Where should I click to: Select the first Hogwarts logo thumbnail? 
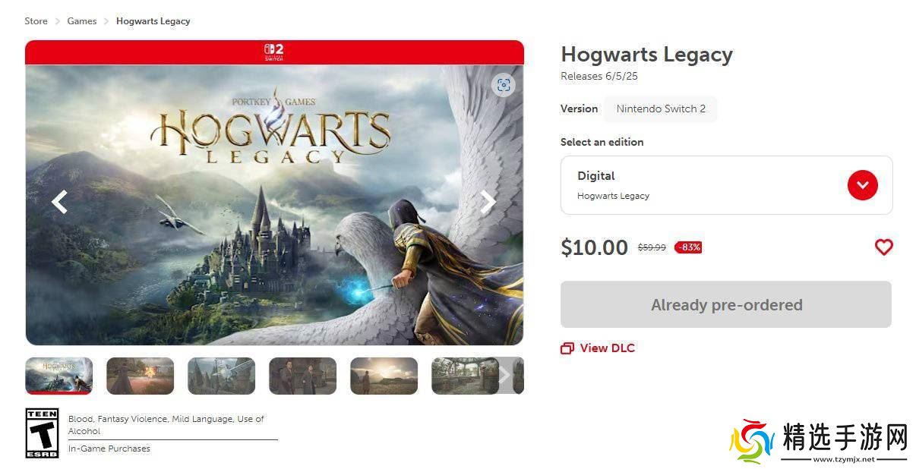59,376
